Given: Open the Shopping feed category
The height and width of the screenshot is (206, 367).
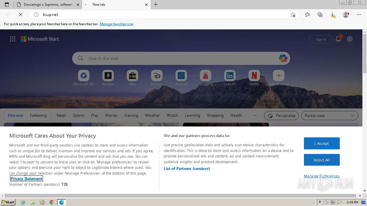Looking at the screenshot, I should [x=215, y=115].
